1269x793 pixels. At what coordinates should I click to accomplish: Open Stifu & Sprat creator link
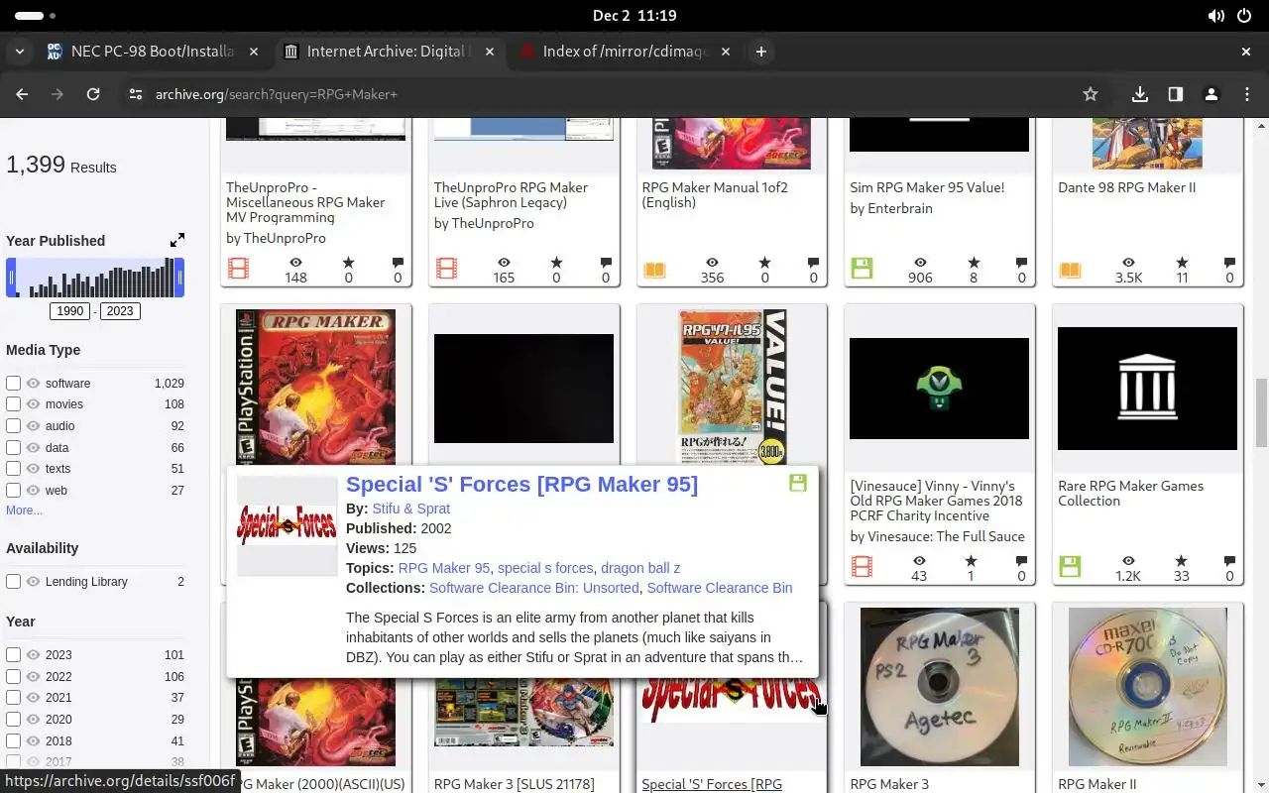coord(410,509)
